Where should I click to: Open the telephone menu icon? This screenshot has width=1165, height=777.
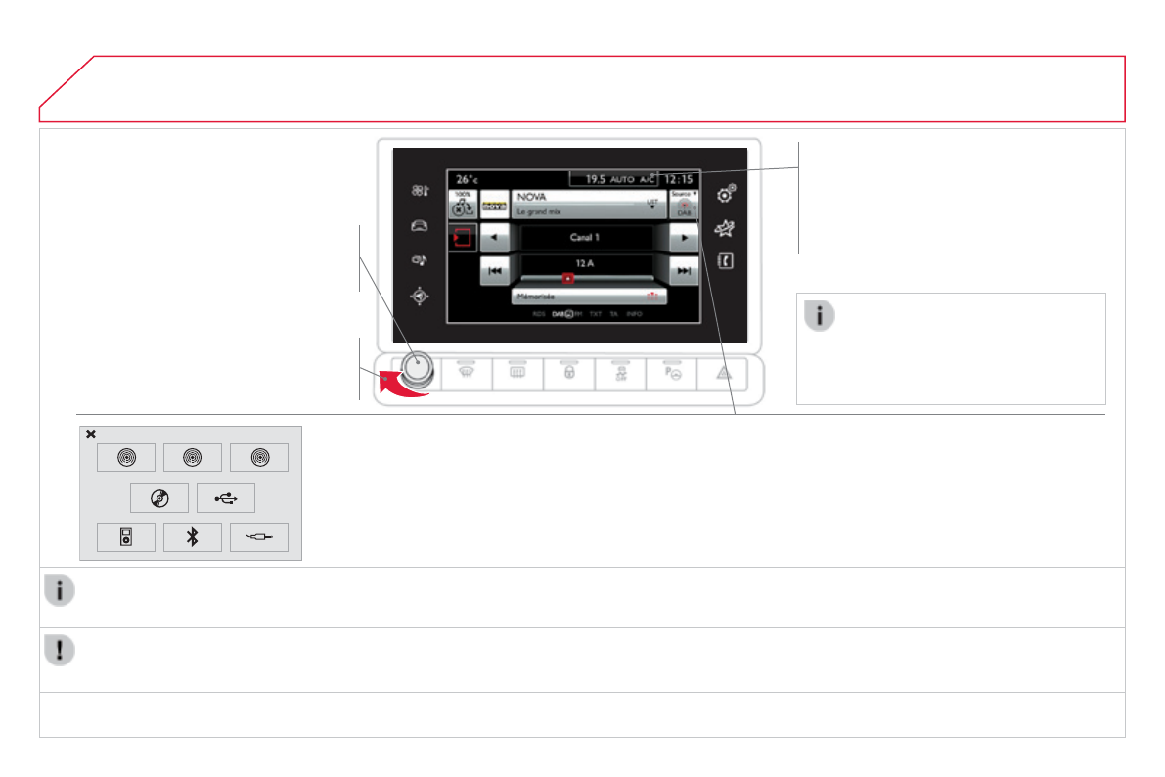pos(726,261)
